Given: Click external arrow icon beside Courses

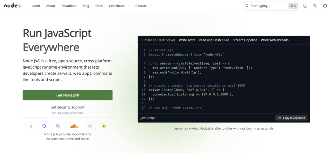Looking at the screenshot, I should (150, 6).
